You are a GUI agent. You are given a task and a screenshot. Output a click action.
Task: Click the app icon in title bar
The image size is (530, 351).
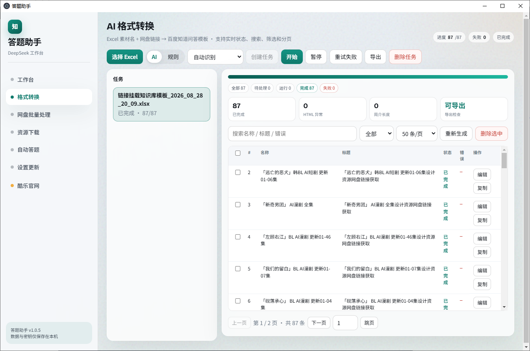pyautogui.click(x=7, y=6)
